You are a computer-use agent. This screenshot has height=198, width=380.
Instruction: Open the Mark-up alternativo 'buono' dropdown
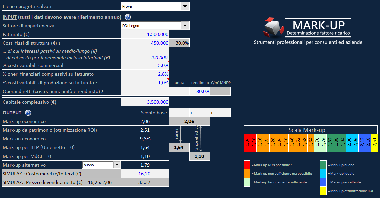click(117, 165)
